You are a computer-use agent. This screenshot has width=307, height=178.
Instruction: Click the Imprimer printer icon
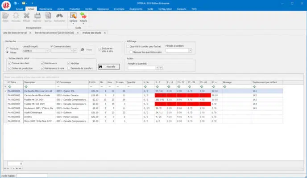click(x=37, y=16)
